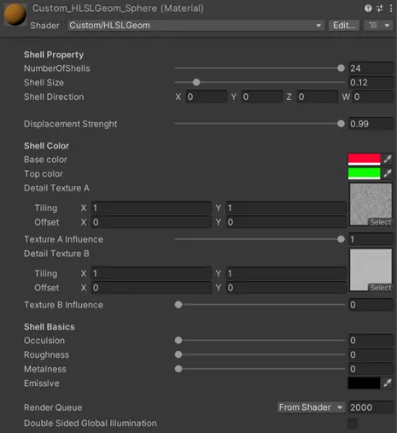The image size is (397, 433).
Task: Click the green Top color swatch
Action: tap(365, 173)
